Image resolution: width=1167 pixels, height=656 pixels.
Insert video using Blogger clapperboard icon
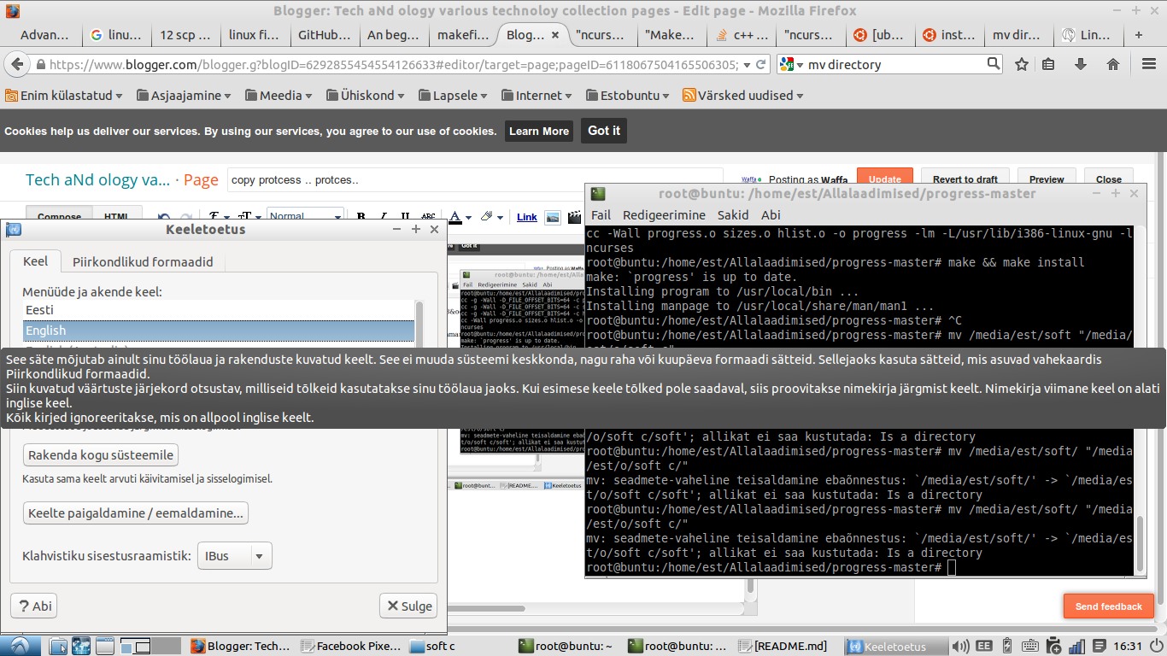(575, 217)
